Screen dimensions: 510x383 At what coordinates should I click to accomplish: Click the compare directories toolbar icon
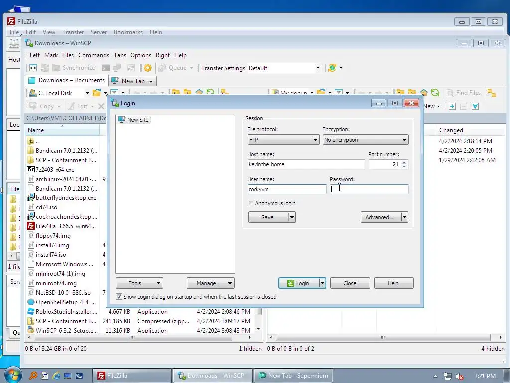(x=33, y=68)
